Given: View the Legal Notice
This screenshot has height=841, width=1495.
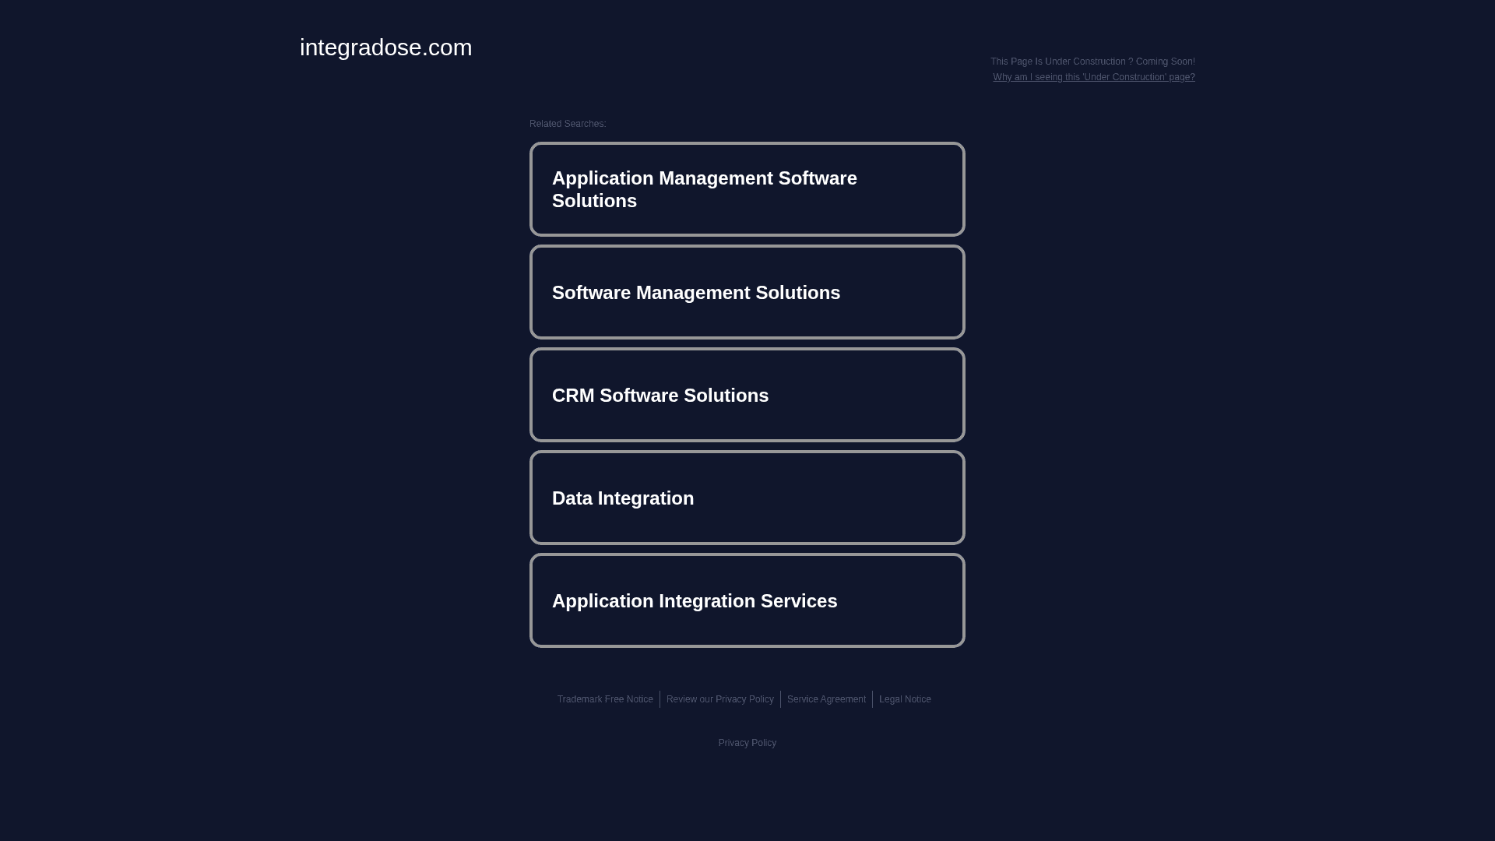Looking at the screenshot, I should click(905, 698).
